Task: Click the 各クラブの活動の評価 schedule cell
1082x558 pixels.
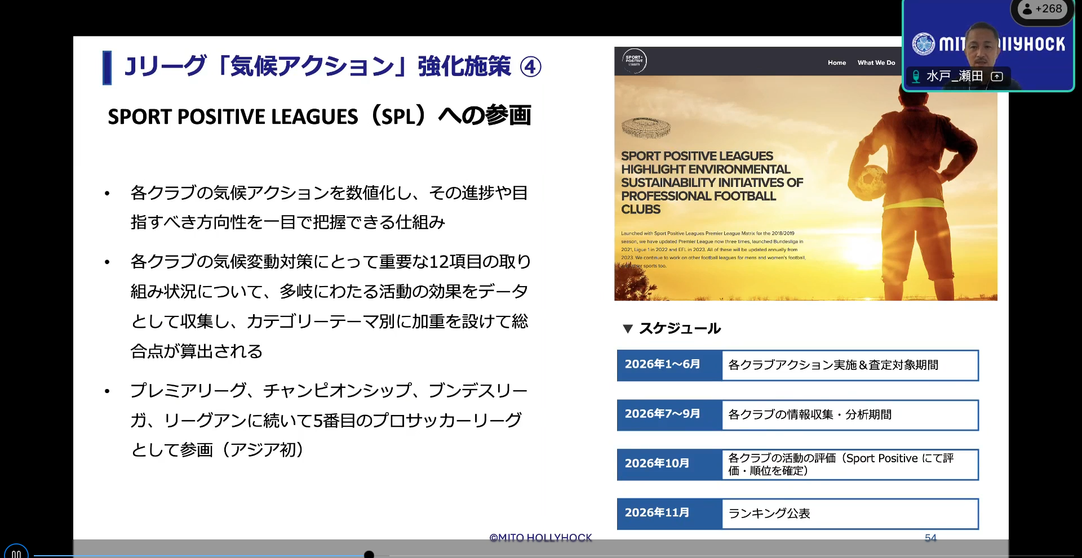Action: tap(850, 464)
